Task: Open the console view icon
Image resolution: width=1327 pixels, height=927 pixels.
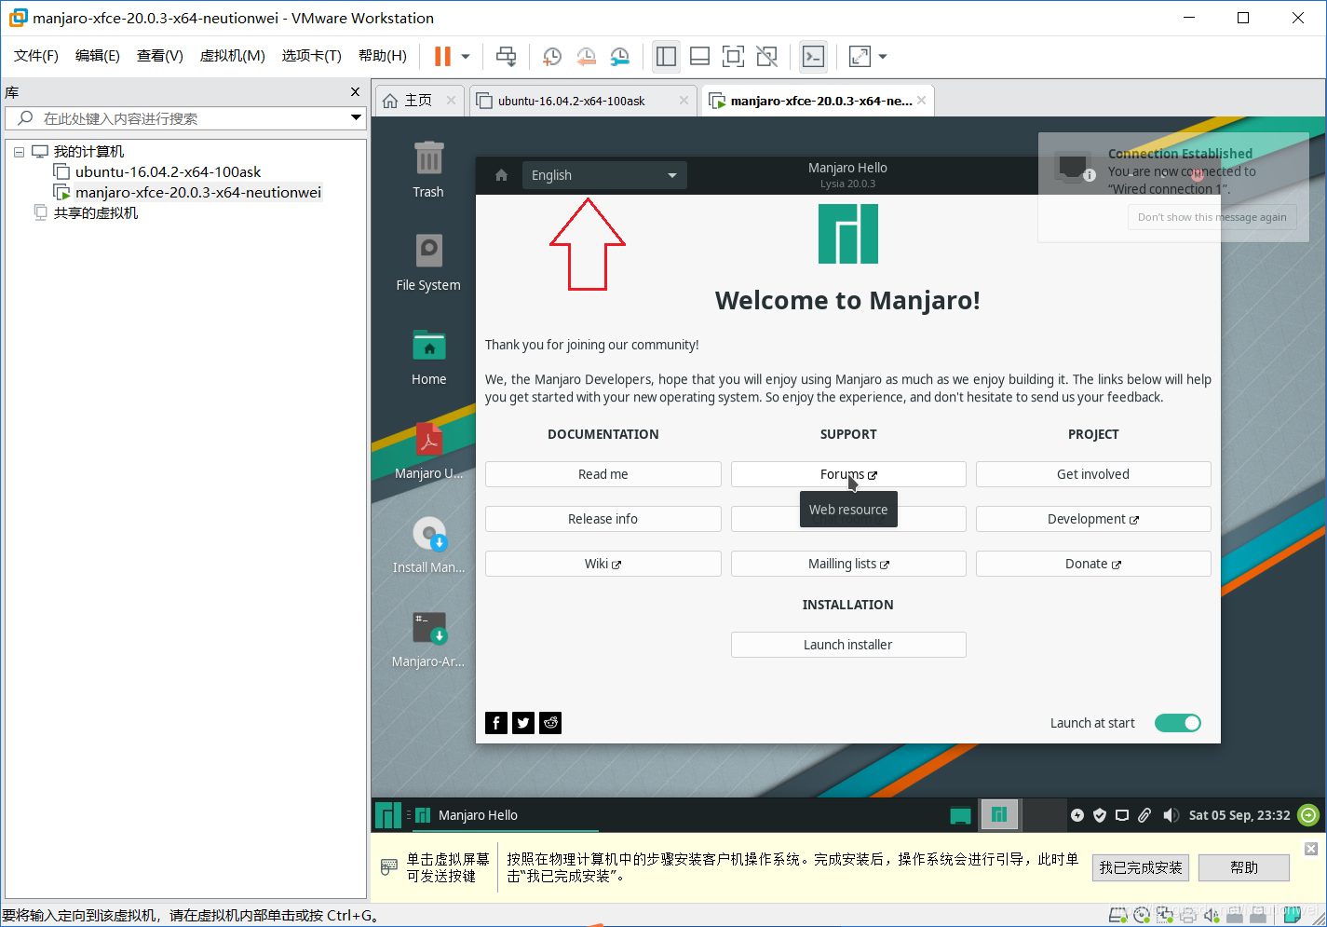Action: pos(813,57)
